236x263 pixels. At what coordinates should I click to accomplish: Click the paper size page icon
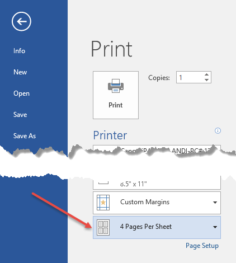click(103, 182)
